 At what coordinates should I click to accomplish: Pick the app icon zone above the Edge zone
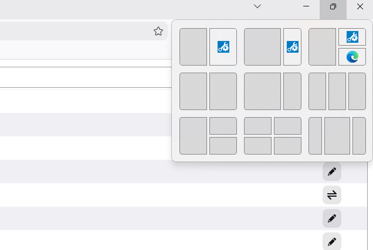point(352,37)
